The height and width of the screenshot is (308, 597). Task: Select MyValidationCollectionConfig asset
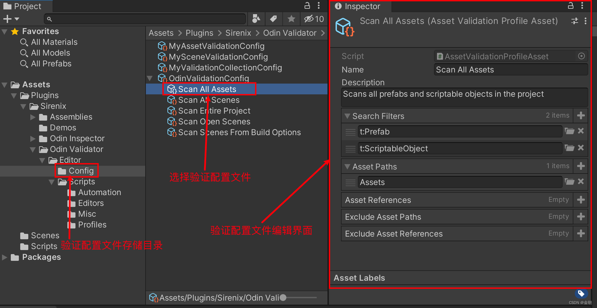coord(225,68)
